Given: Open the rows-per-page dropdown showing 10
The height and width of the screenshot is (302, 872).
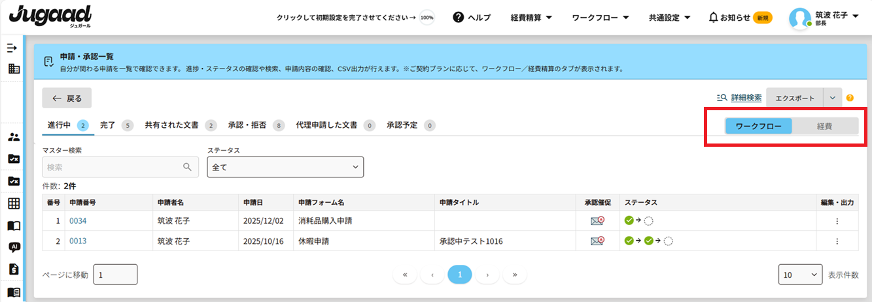Looking at the screenshot, I should (800, 275).
